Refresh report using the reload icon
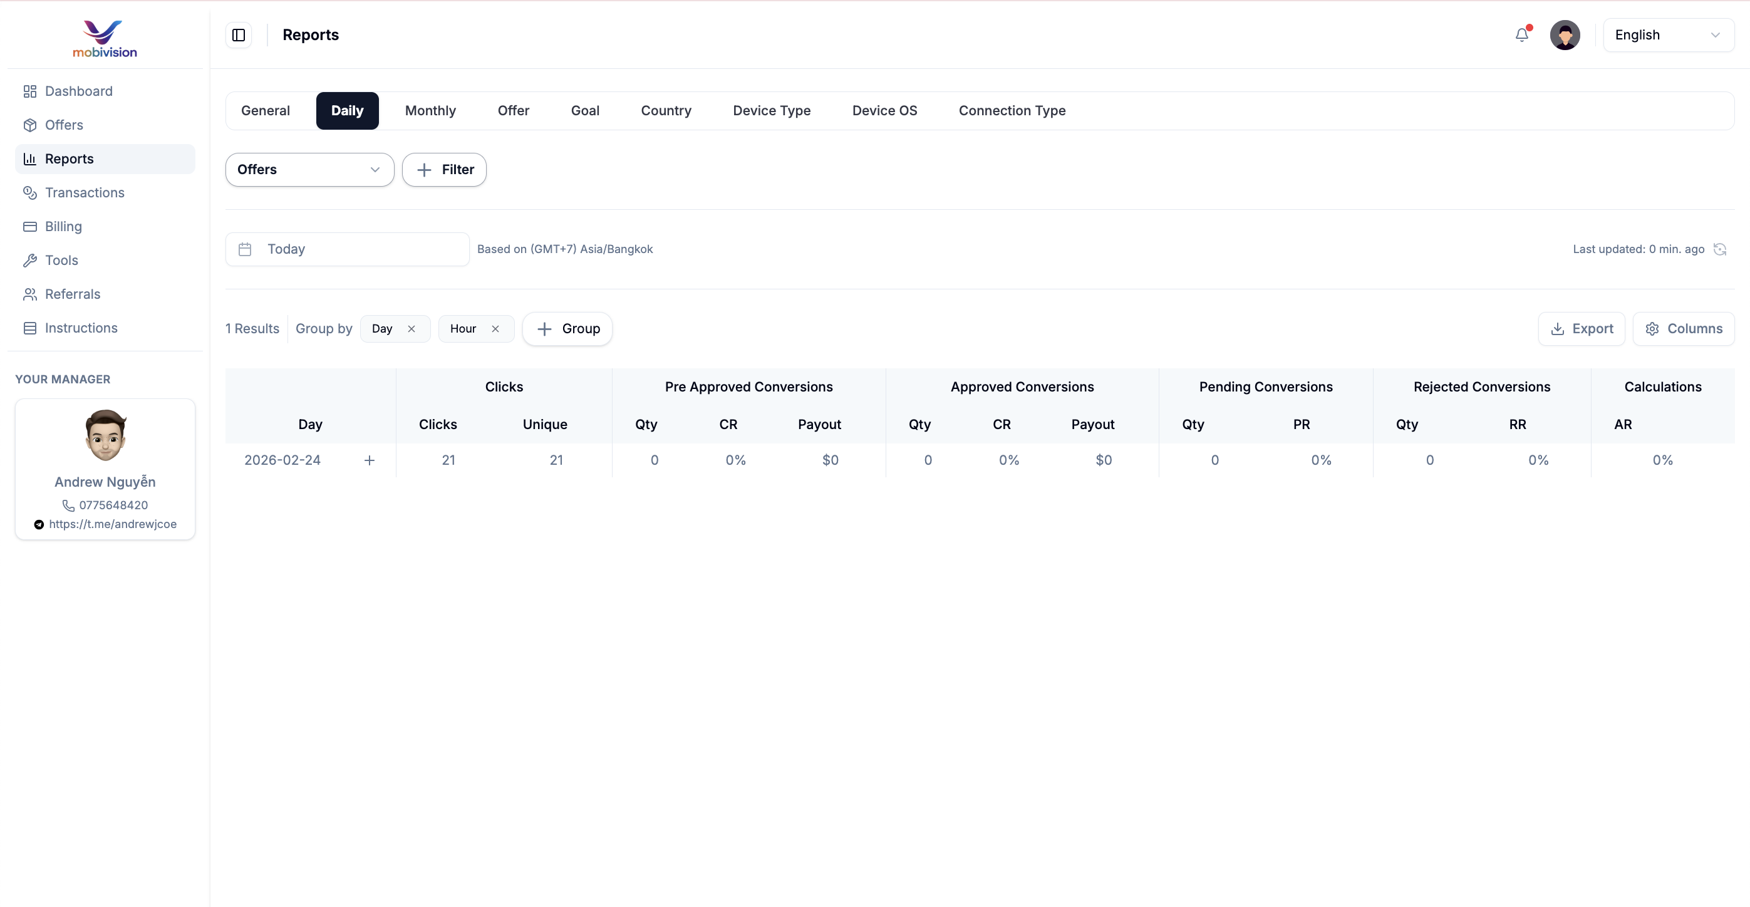 pos(1720,249)
